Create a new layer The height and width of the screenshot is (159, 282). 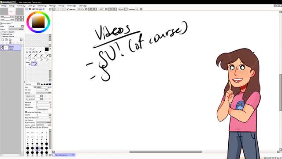click(x=3, y=39)
